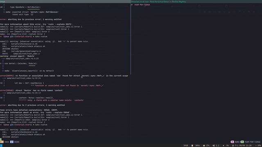This screenshot has height=147, width=262.
Task: Click the 34GB memory indicator
Action: click(x=185, y=145)
